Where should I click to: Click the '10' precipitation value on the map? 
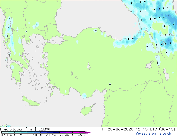159,9
